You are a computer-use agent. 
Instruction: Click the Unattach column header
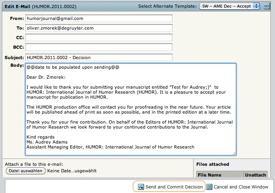(x=255, y=175)
